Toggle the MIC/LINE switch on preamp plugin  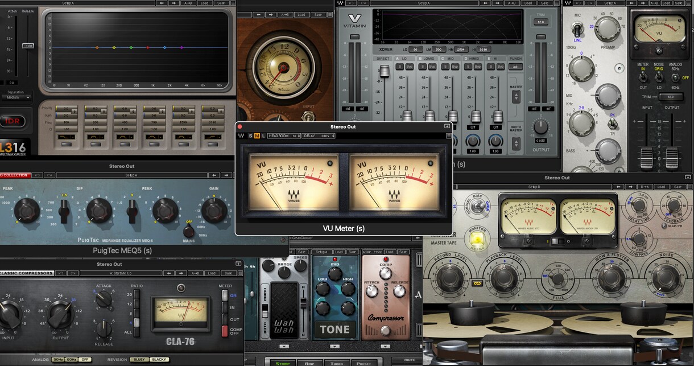tap(578, 28)
